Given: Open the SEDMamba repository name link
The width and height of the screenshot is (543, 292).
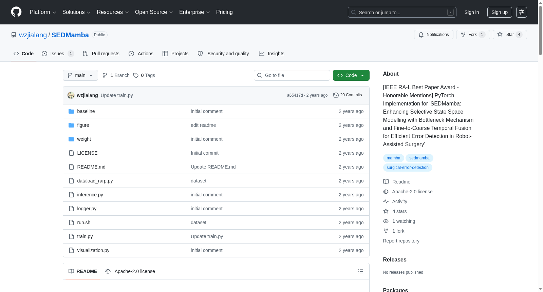Looking at the screenshot, I should [70, 35].
